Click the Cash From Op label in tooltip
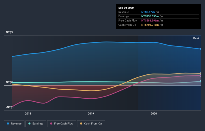The width and height of the screenshot is (205, 131). coord(127,25)
